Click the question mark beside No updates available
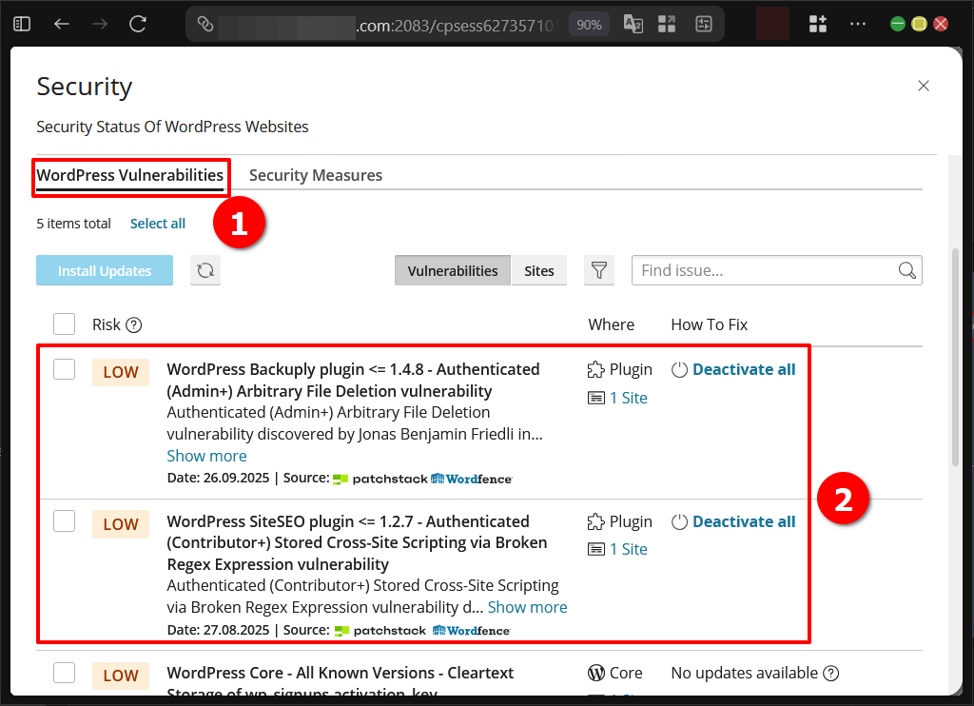Screen dimensions: 974x706 coord(831,673)
